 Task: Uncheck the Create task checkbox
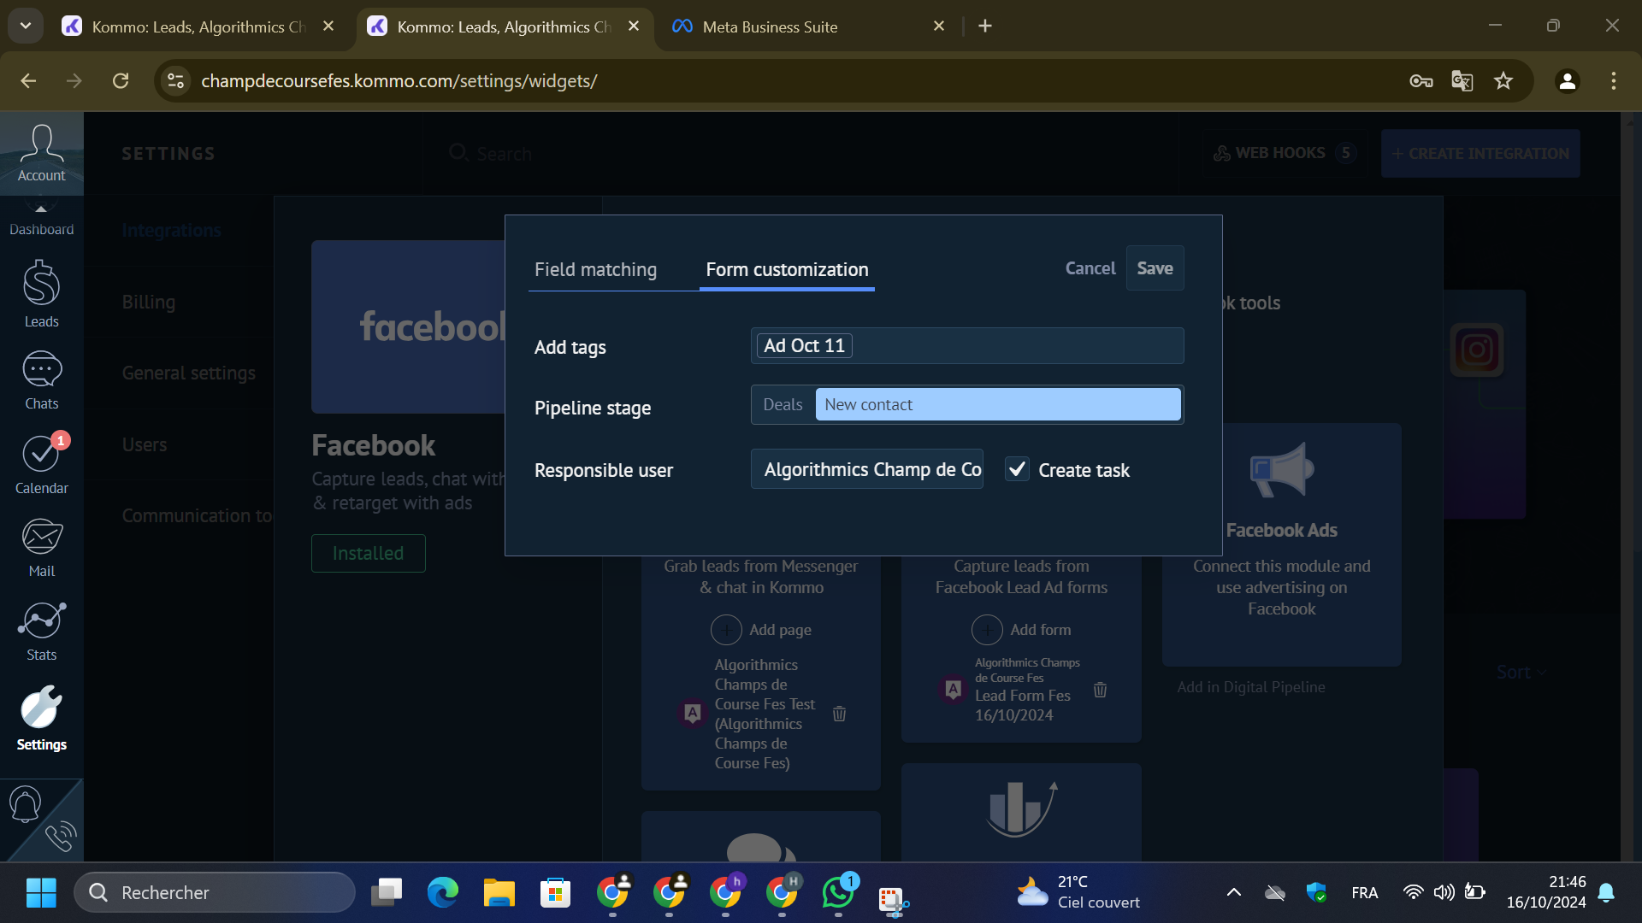click(x=1016, y=469)
